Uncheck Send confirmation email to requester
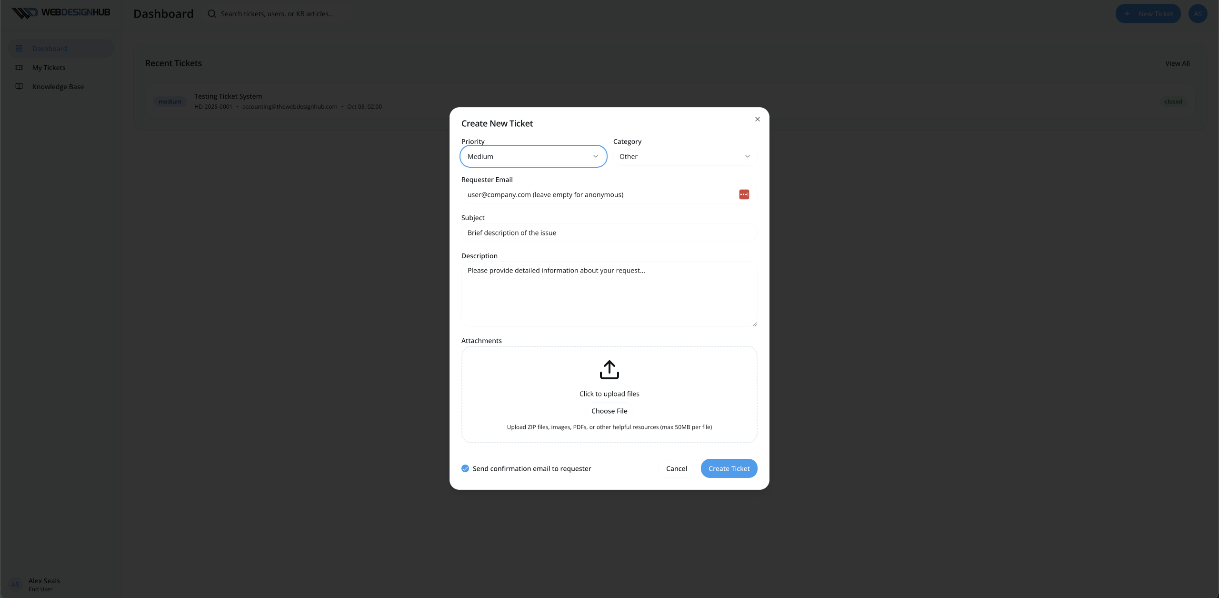 (x=465, y=468)
